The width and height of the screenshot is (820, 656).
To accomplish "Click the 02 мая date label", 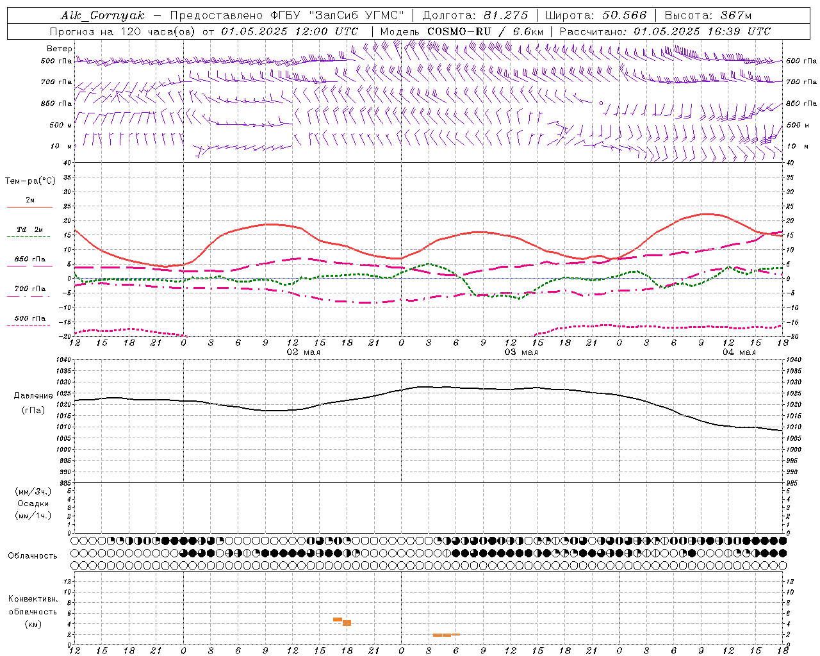I will (x=303, y=352).
